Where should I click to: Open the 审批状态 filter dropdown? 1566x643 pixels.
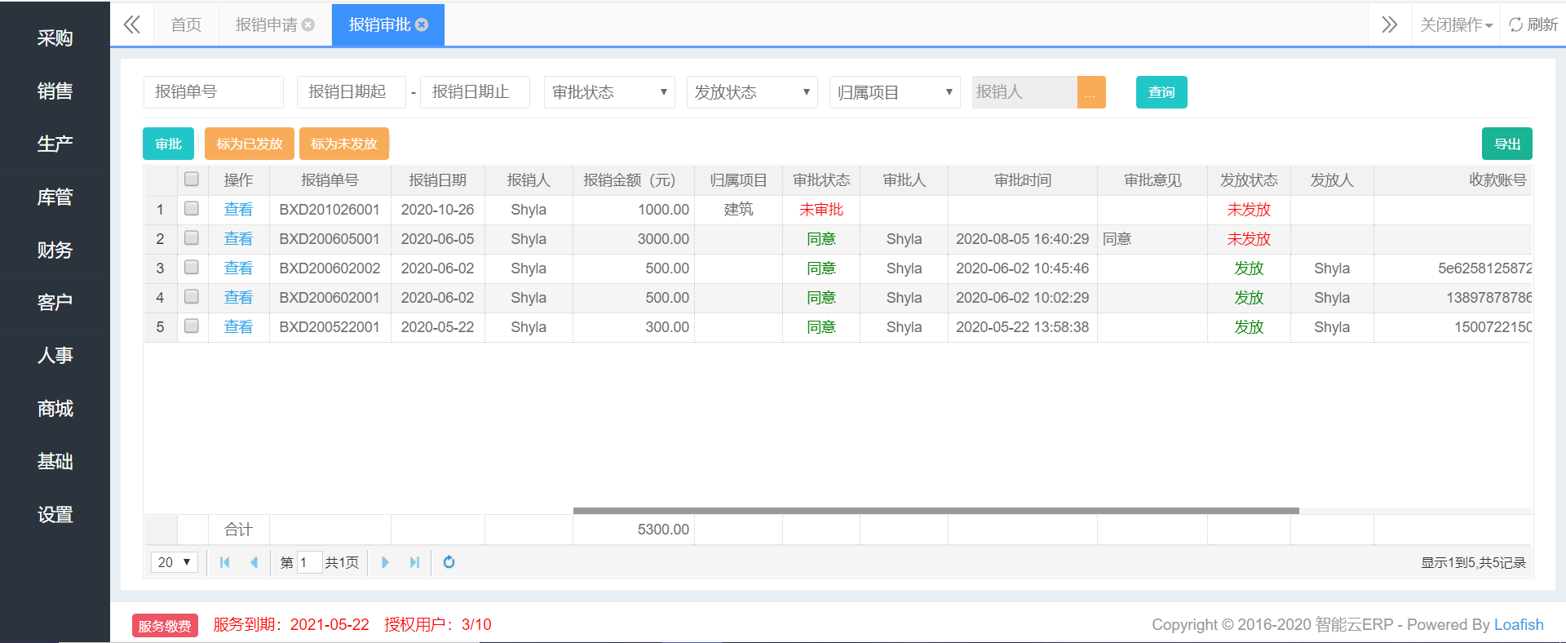[x=609, y=92]
